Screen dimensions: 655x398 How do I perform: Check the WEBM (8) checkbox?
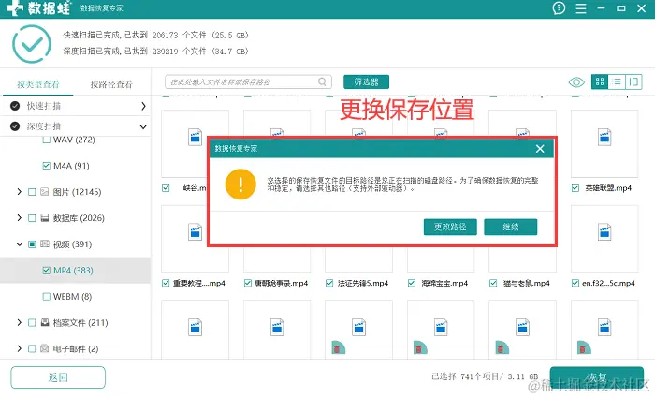(47, 297)
